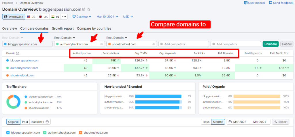Click the Domain Overview breadcrumb
The image size is (295, 137).
[x=31, y=3]
